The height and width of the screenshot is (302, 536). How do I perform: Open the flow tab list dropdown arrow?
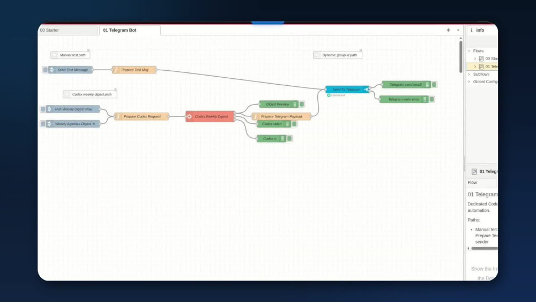coord(458,30)
